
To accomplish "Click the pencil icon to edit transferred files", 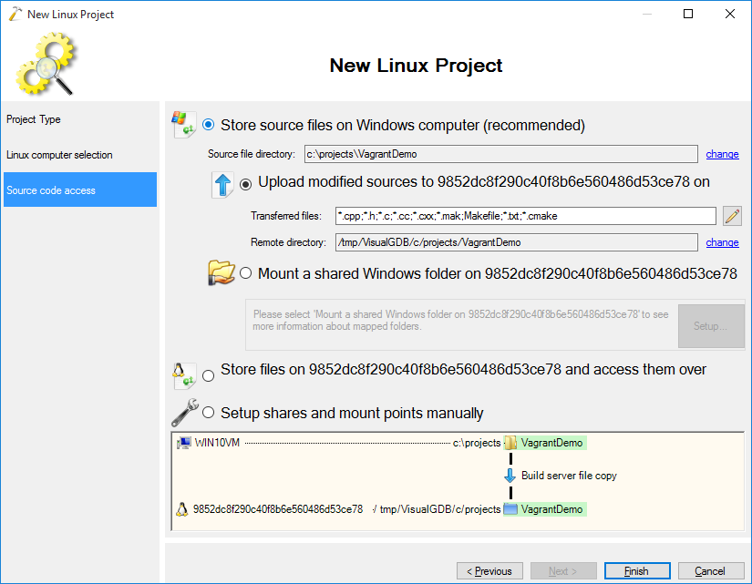I will [732, 216].
